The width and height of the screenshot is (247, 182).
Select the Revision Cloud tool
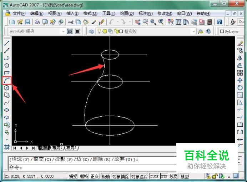click(7, 95)
